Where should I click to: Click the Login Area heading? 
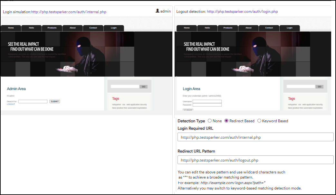(x=191, y=89)
